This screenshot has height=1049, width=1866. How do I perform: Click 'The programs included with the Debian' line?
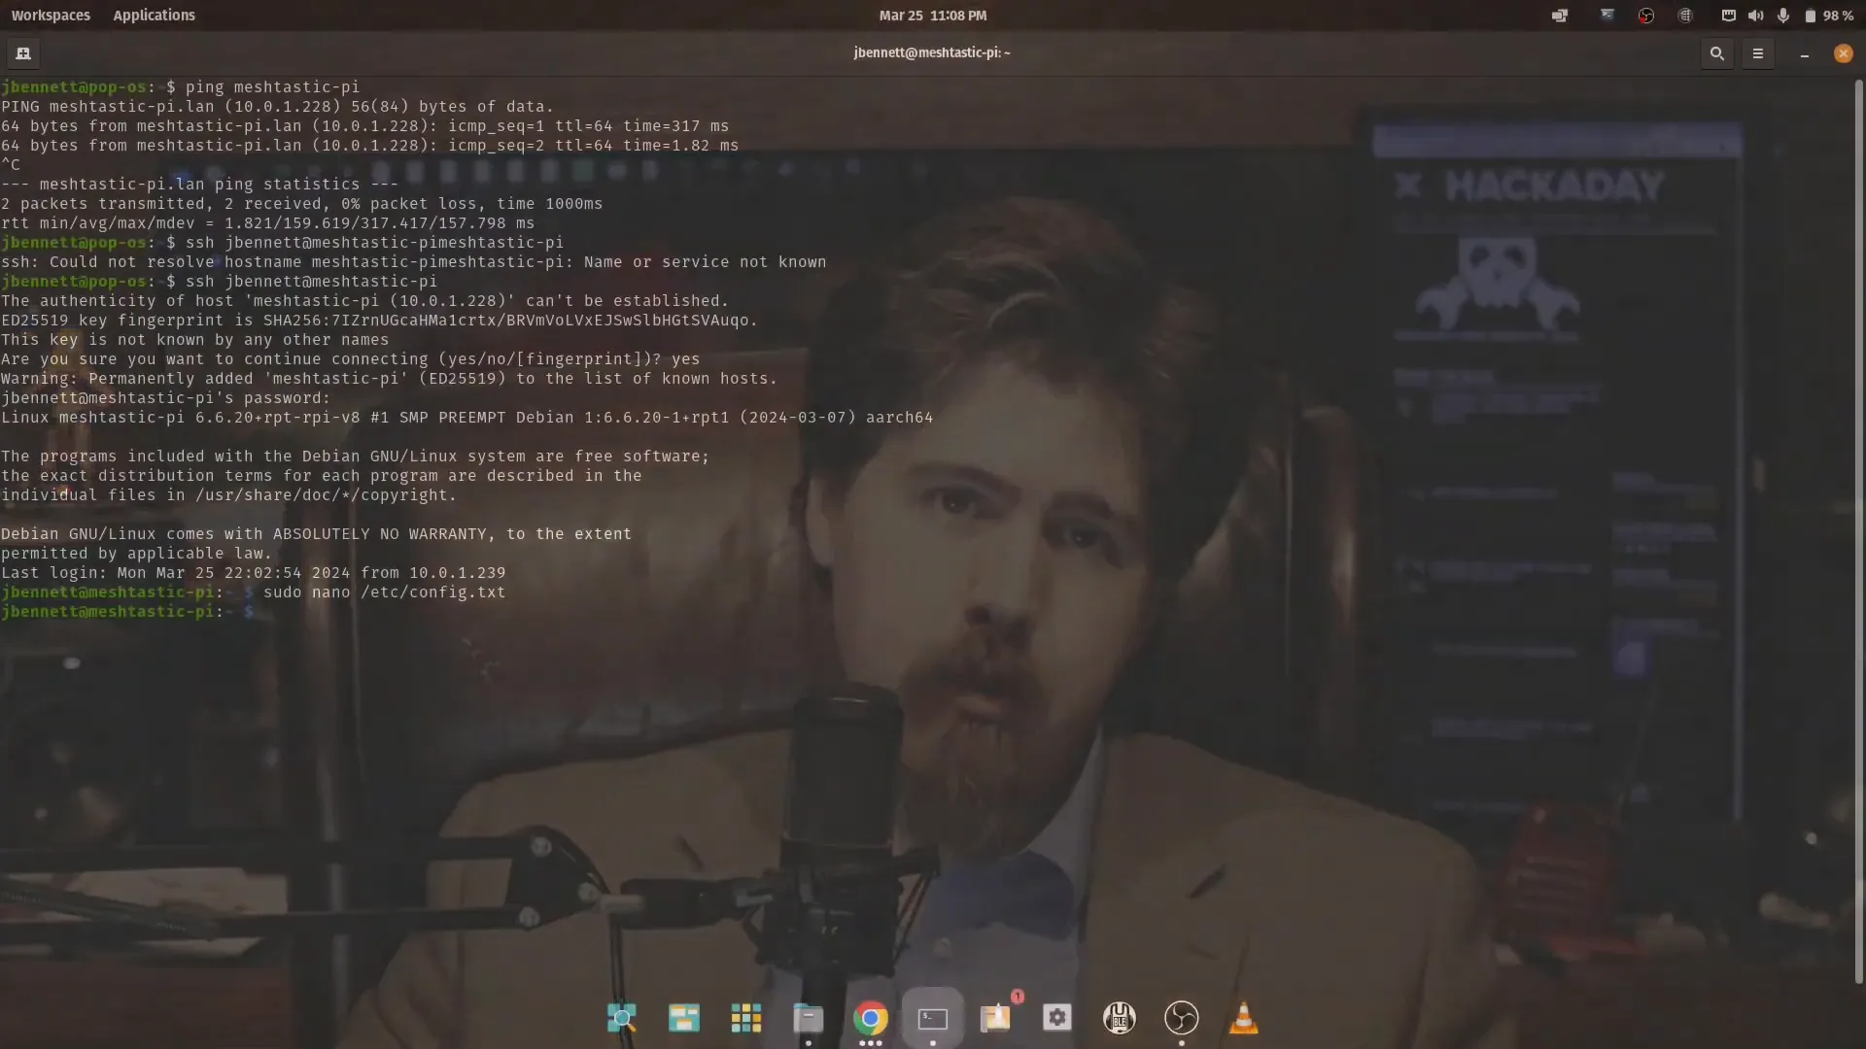point(355,457)
